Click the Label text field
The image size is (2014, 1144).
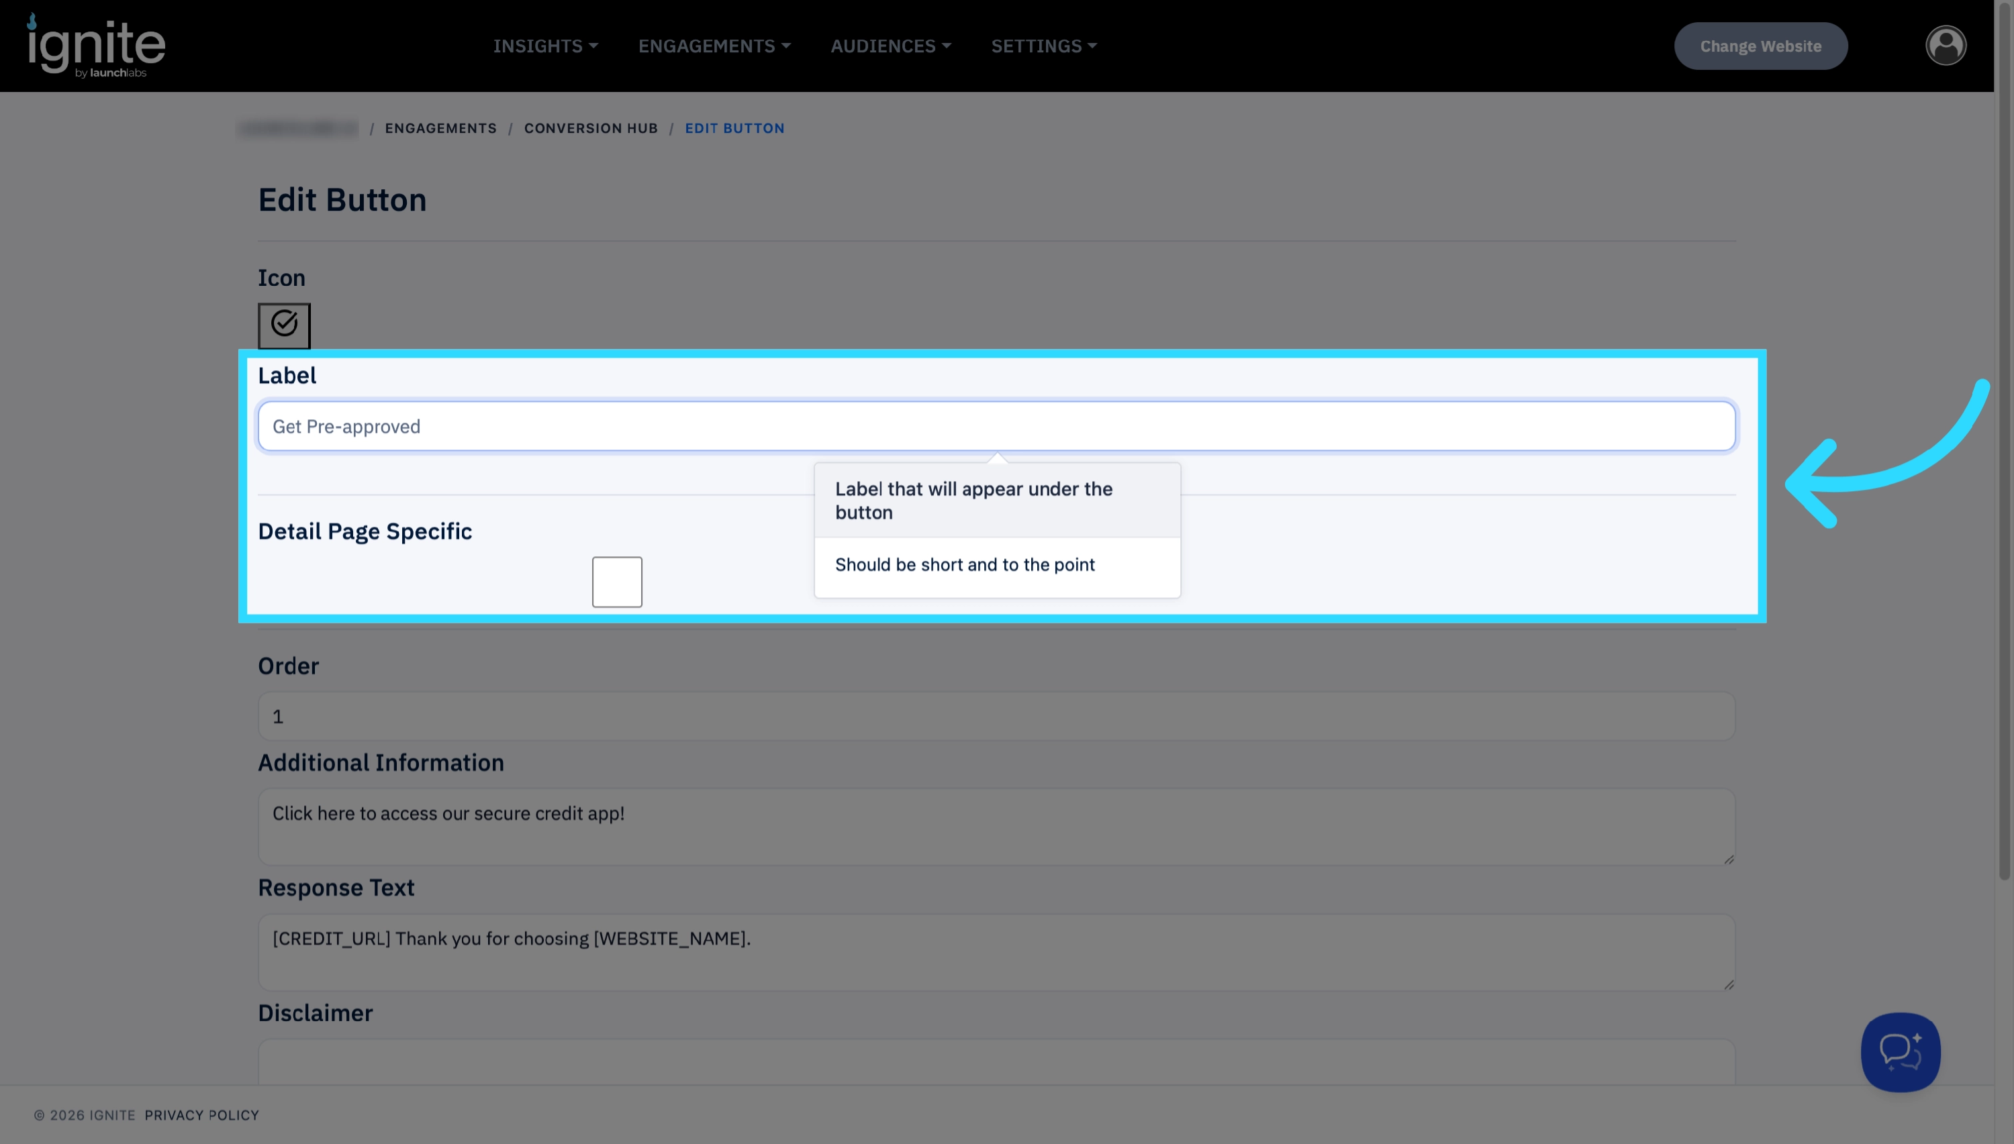[x=996, y=426]
